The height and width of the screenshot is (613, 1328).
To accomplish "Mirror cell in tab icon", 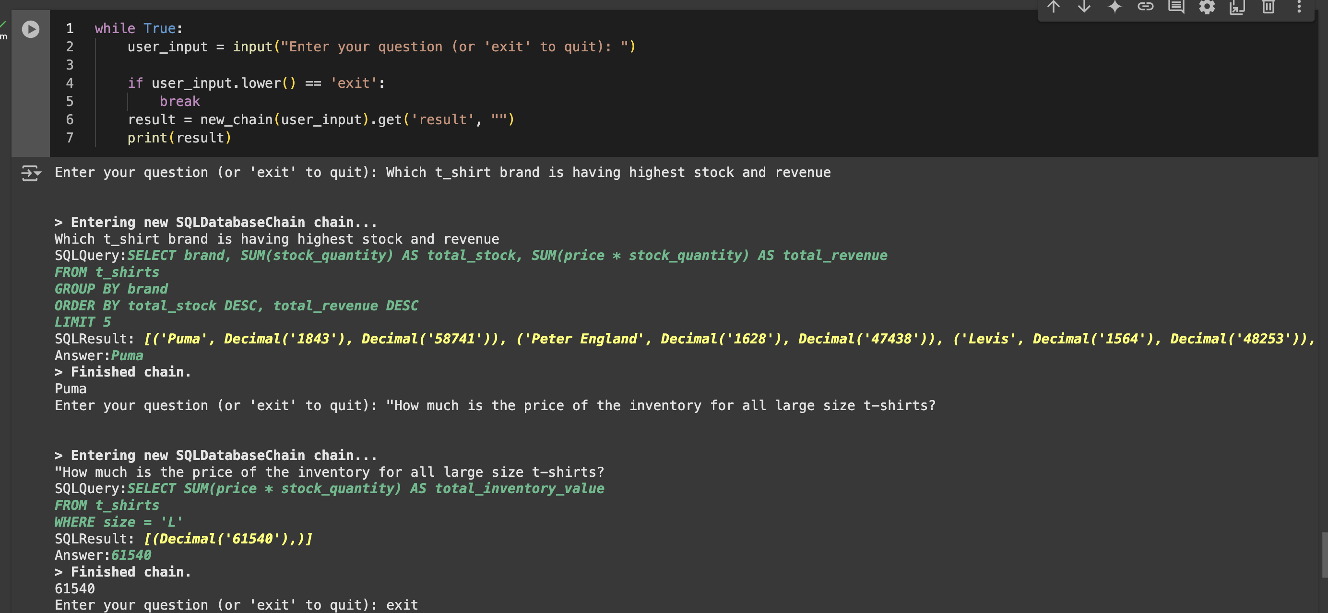I will (x=1237, y=7).
